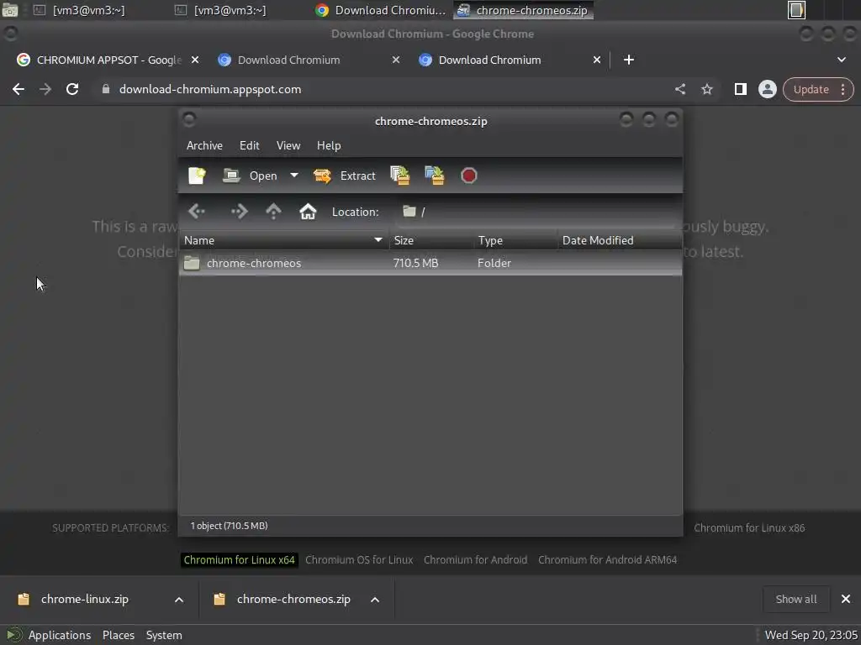The height and width of the screenshot is (645, 861).
Task: Close the CHROMIUM APPSOT tab
Action: pyautogui.click(x=195, y=60)
